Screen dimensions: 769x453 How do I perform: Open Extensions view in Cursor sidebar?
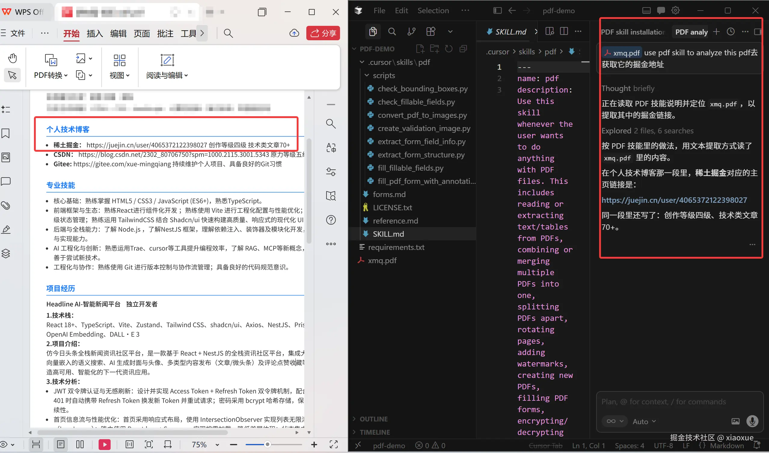coord(430,32)
